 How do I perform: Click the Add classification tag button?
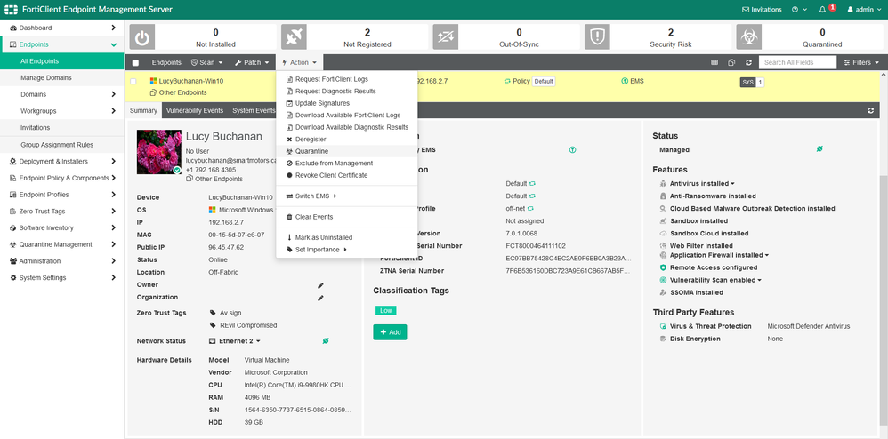click(390, 332)
